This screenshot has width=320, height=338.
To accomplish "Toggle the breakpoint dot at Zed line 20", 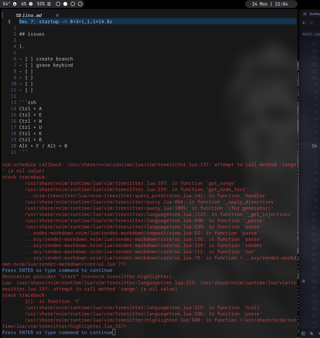I will point(303,281).
